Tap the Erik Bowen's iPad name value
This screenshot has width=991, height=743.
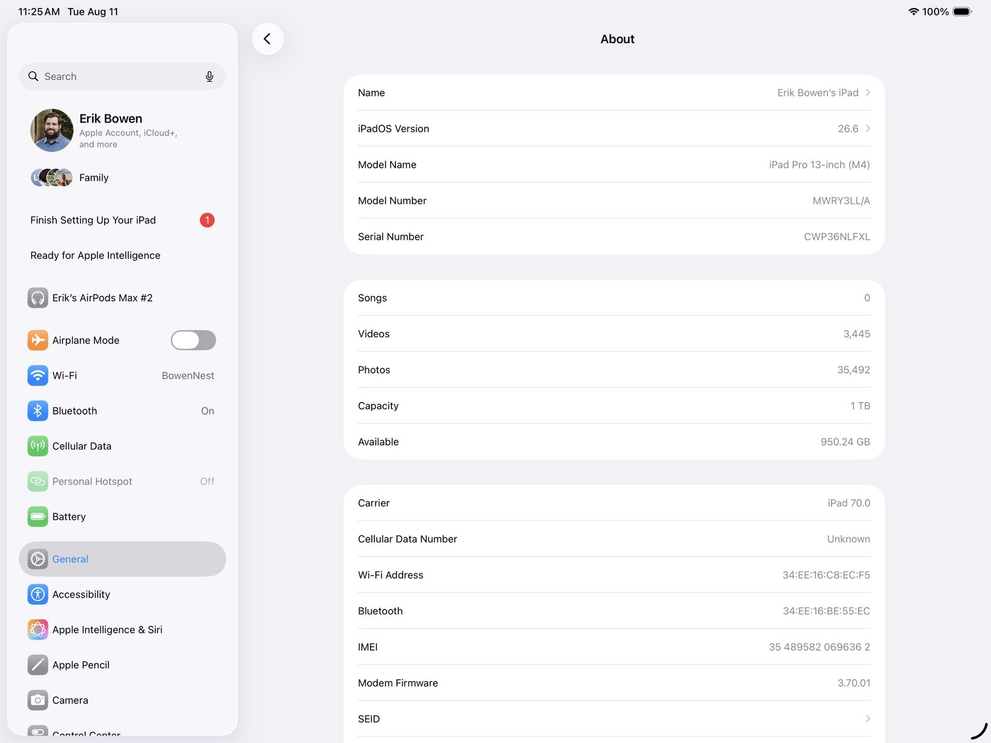pyautogui.click(x=818, y=92)
